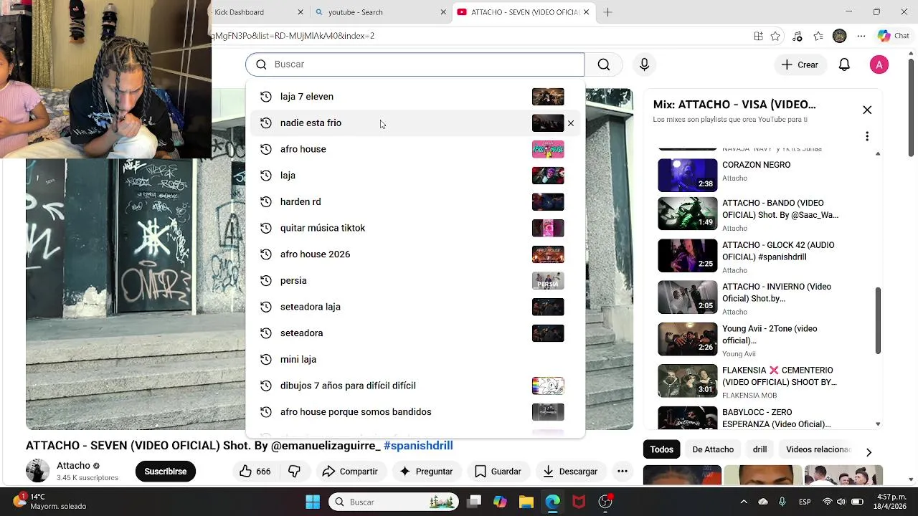Image resolution: width=918 pixels, height=516 pixels.
Task: Choose the 'persia' search suggestion
Action: [x=415, y=280]
